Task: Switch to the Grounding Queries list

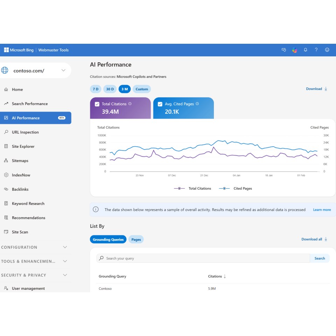Action: (108, 239)
